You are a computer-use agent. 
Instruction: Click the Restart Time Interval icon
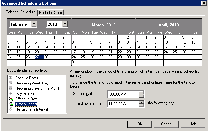tap(11, 109)
